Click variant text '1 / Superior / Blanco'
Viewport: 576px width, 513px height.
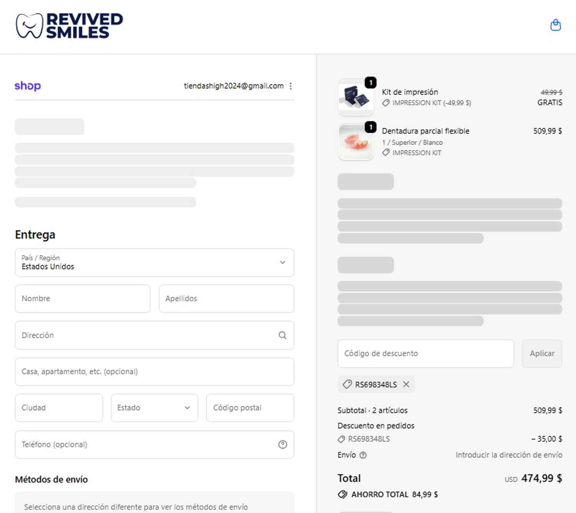(412, 142)
